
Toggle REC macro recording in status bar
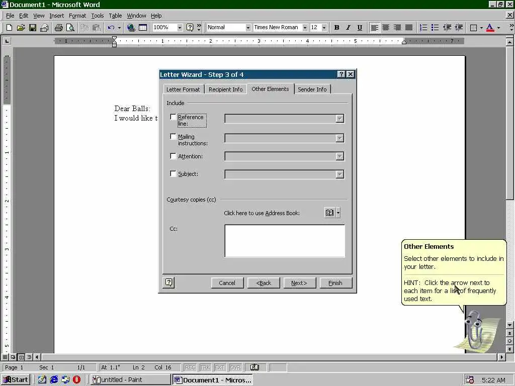(190, 367)
